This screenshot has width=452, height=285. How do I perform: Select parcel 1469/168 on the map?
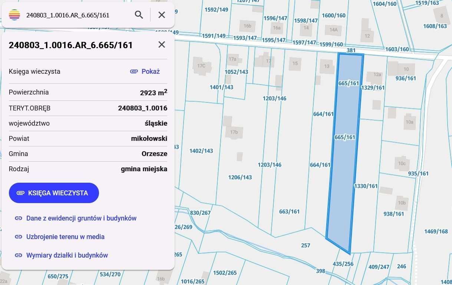tap(436, 232)
